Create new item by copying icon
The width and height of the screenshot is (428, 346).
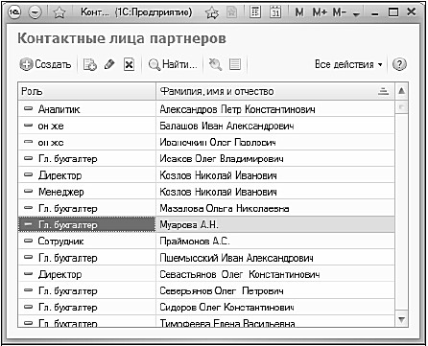tap(90, 64)
